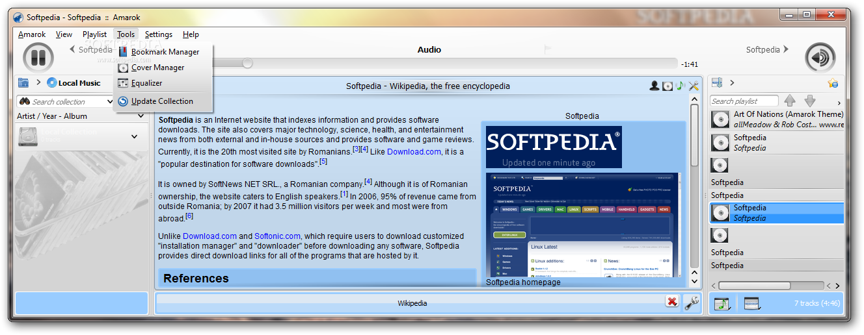Click the Wikipedia article down scroll arrow
The image size is (864, 335).
click(x=694, y=282)
